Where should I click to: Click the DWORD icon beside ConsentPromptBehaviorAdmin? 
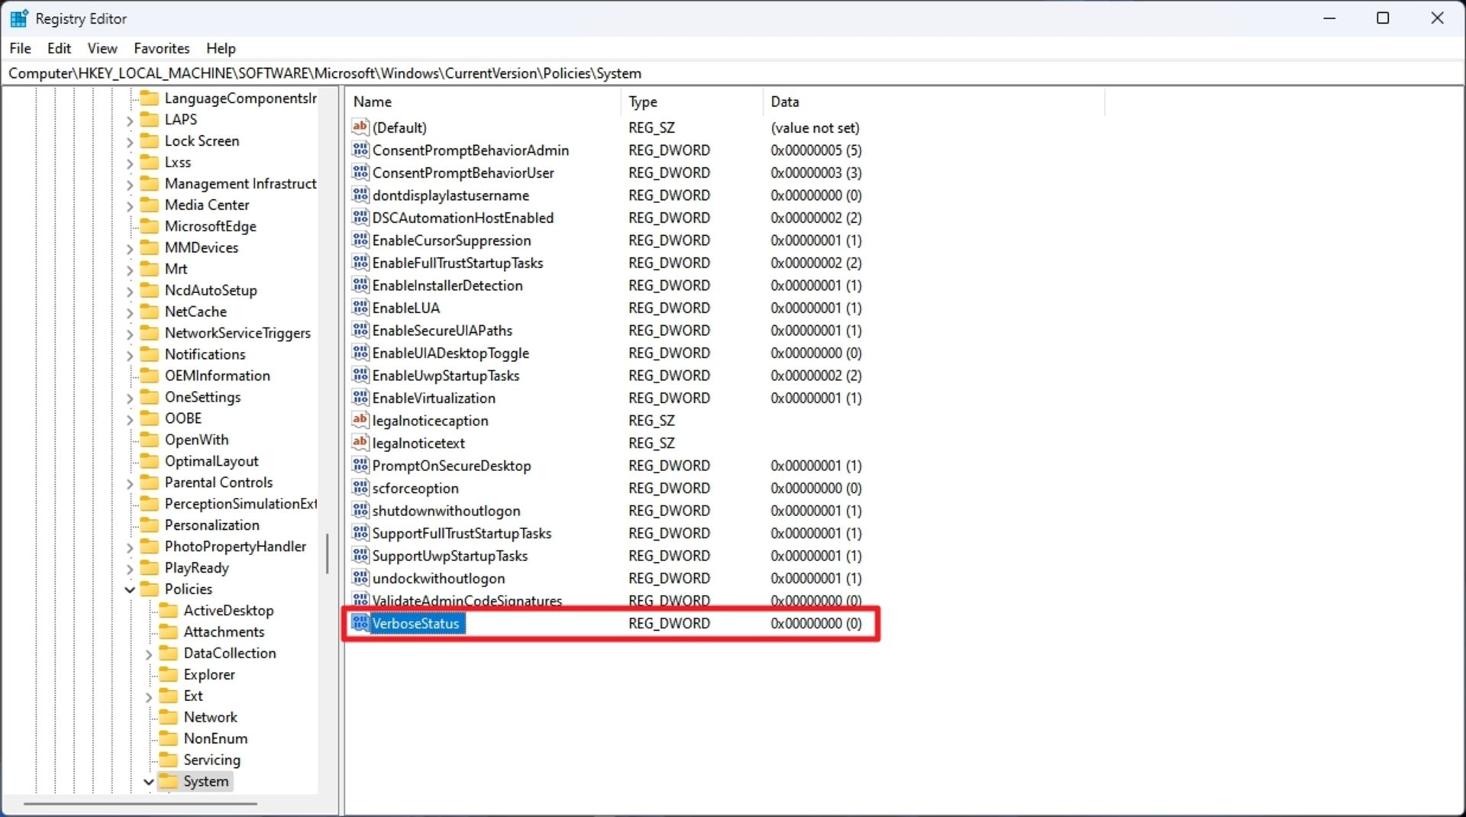[x=360, y=150]
